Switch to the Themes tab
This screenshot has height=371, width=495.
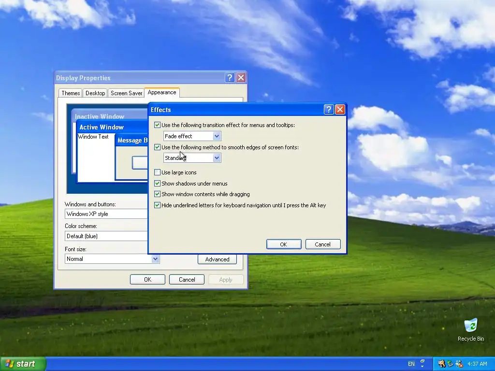[71, 93]
